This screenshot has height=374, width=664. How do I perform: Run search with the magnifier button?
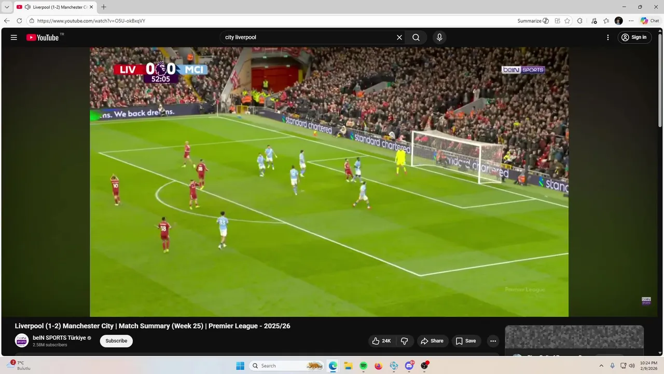click(416, 37)
